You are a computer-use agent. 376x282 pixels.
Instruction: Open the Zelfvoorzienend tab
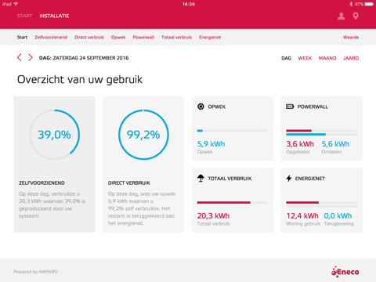point(51,38)
